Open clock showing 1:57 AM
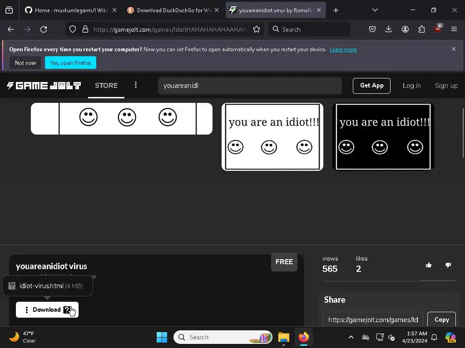Screen dimensions: 465x348 [x=415, y=337]
